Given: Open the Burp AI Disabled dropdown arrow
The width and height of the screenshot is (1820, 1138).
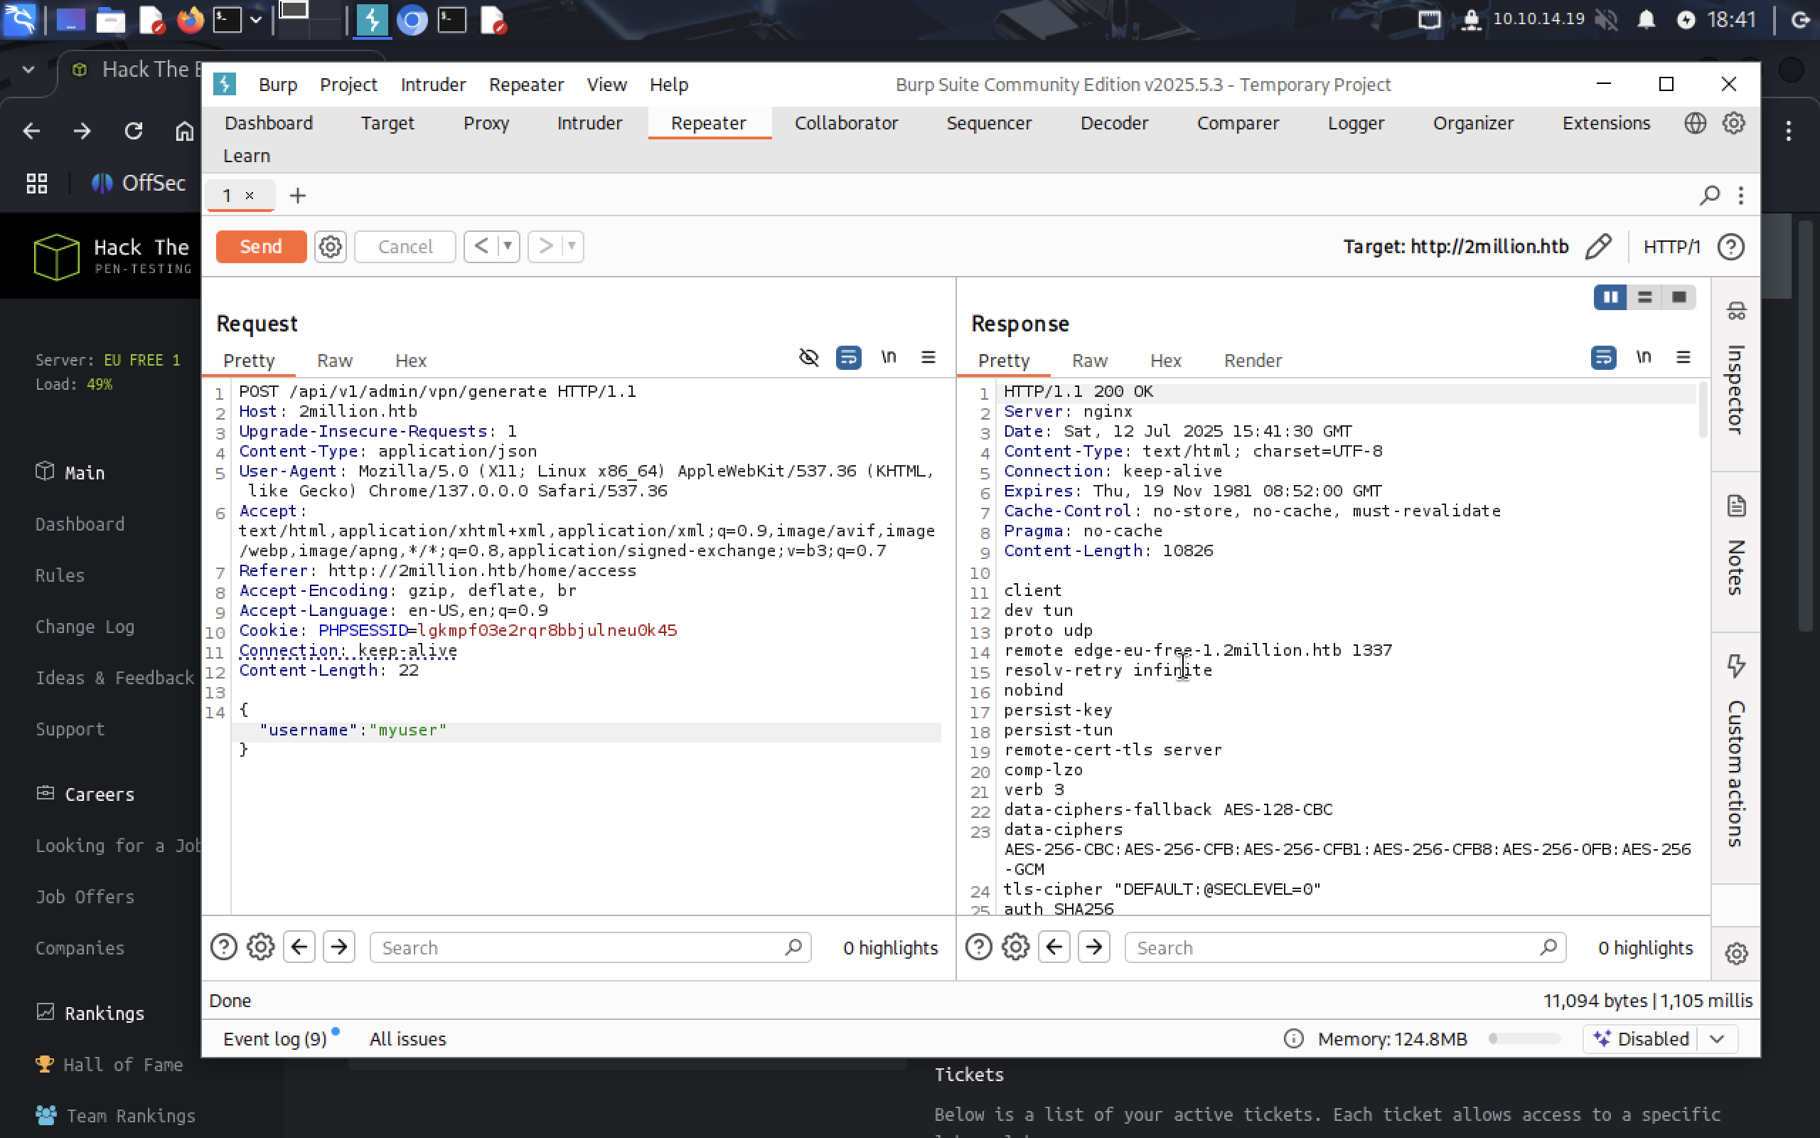Looking at the screenshot, I should pos(1716,1038).
